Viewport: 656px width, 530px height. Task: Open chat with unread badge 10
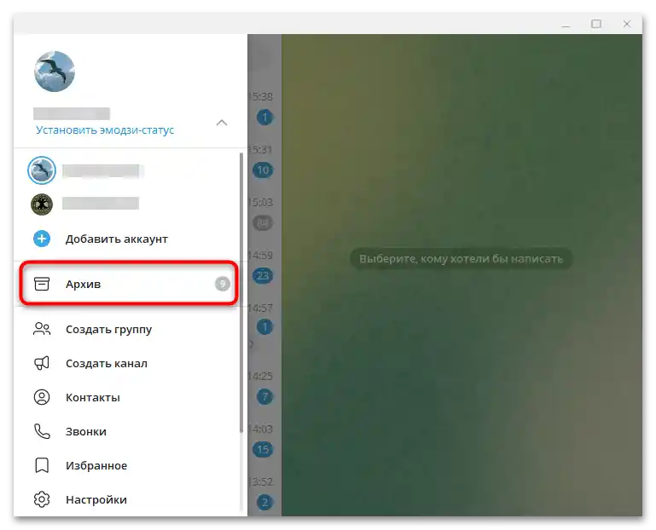pos(263,170)
